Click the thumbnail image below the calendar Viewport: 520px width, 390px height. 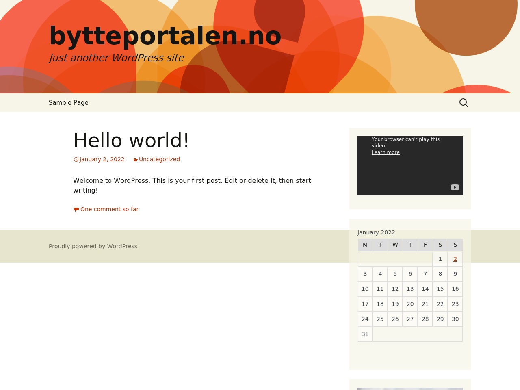410,389
